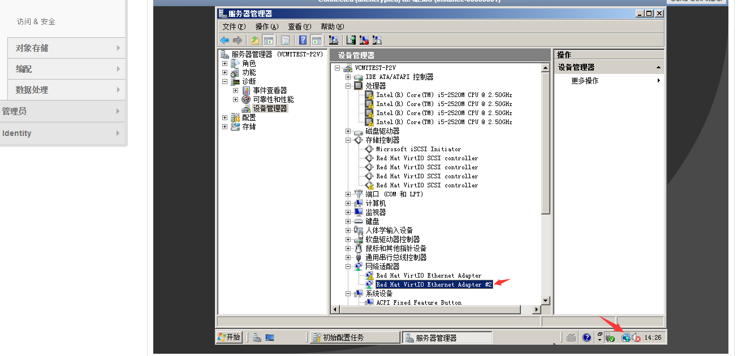The width and height of the screenshot is (755, 356).
Task: Click the Scan for hardware changes icon
Action: click(334, 40)
